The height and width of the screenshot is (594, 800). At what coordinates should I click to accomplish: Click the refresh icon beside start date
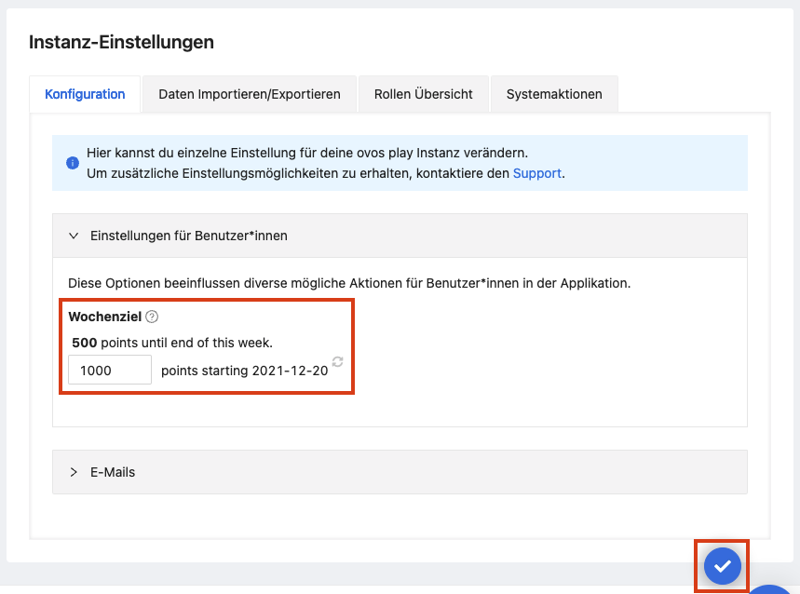[x=338, y=361]
